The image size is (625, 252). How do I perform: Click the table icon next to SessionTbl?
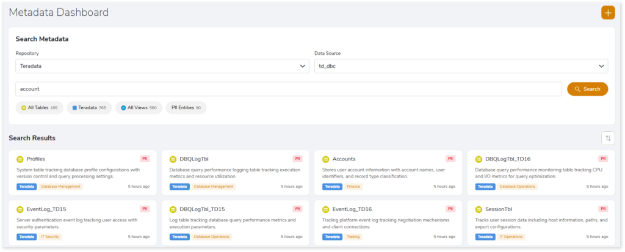479,209
